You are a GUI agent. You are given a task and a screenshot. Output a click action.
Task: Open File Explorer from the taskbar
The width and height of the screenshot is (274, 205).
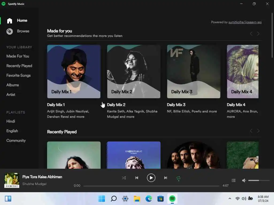pos(137,199)
